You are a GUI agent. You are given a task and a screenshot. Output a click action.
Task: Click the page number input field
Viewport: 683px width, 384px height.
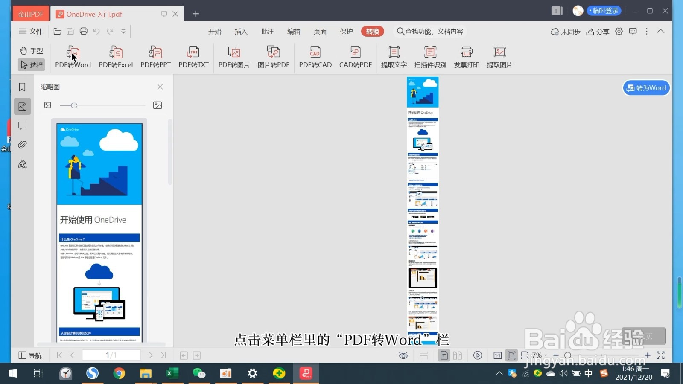(x=111, y=355)
